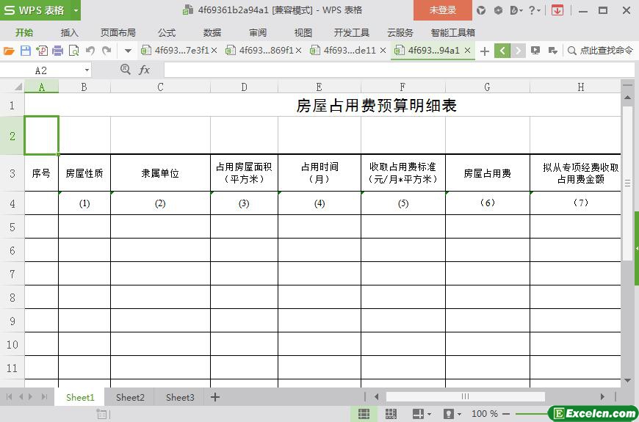Switch to page break preview in status bar
This screenshot has width=639, height=422.
[391, 414]
